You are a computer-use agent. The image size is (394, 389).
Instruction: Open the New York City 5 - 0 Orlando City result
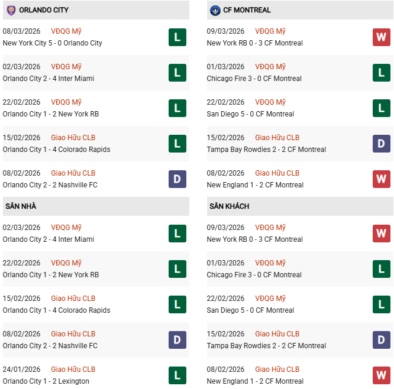[x=52, y=43]
